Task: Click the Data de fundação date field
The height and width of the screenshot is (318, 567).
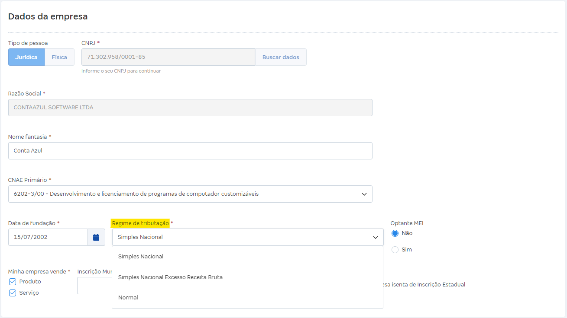Action: (x=48, y=237)
